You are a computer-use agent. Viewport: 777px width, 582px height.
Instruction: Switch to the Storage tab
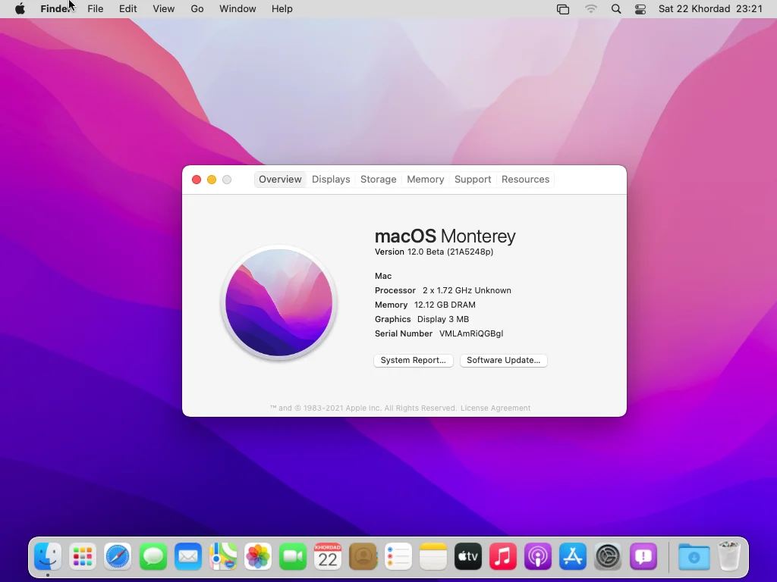click(378, 179)
